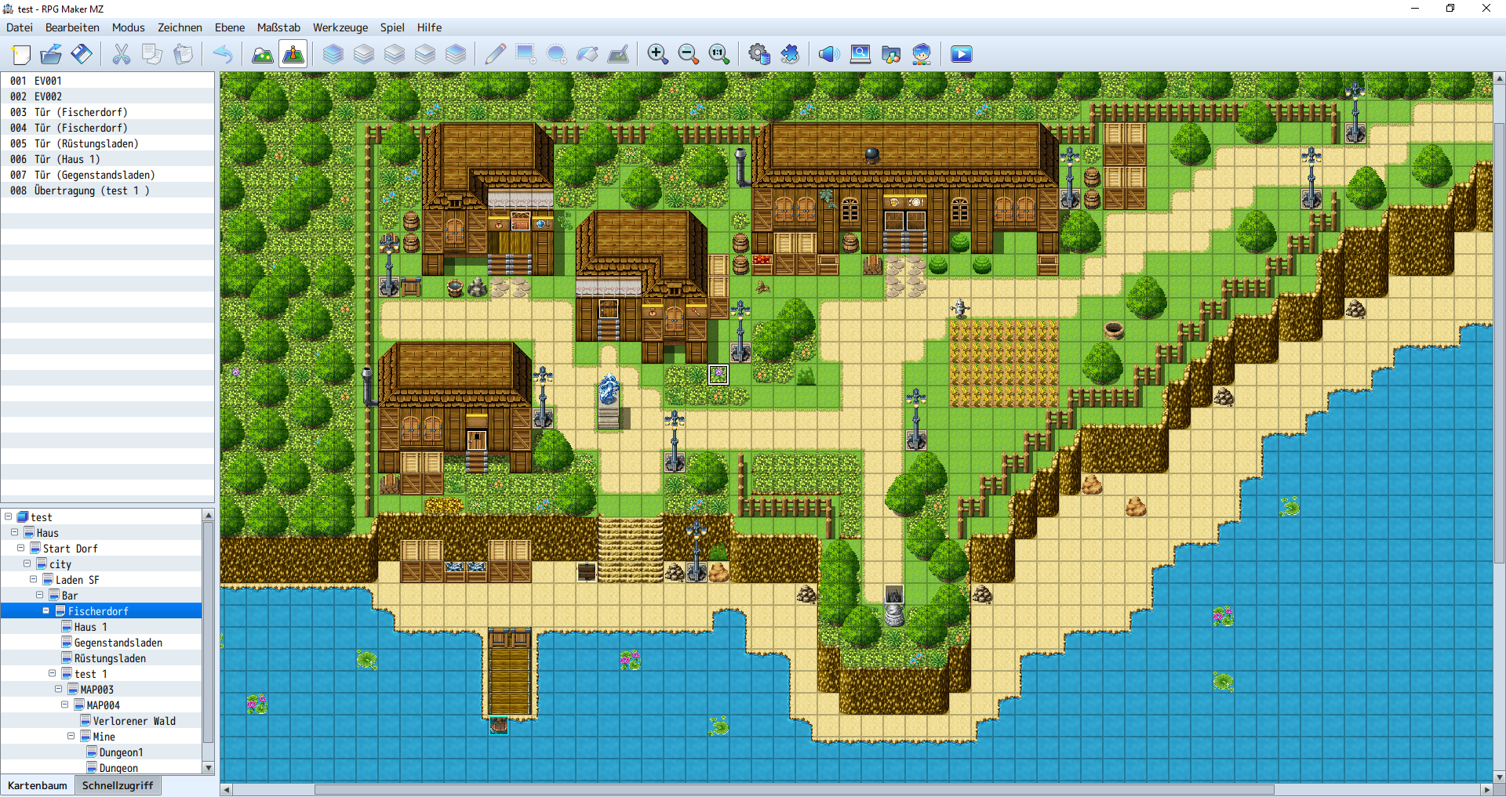This screenshot has height=797, width=1506.
Task: Click the map's horizontal scrollbar thumb
Action: tap(792, 789)
